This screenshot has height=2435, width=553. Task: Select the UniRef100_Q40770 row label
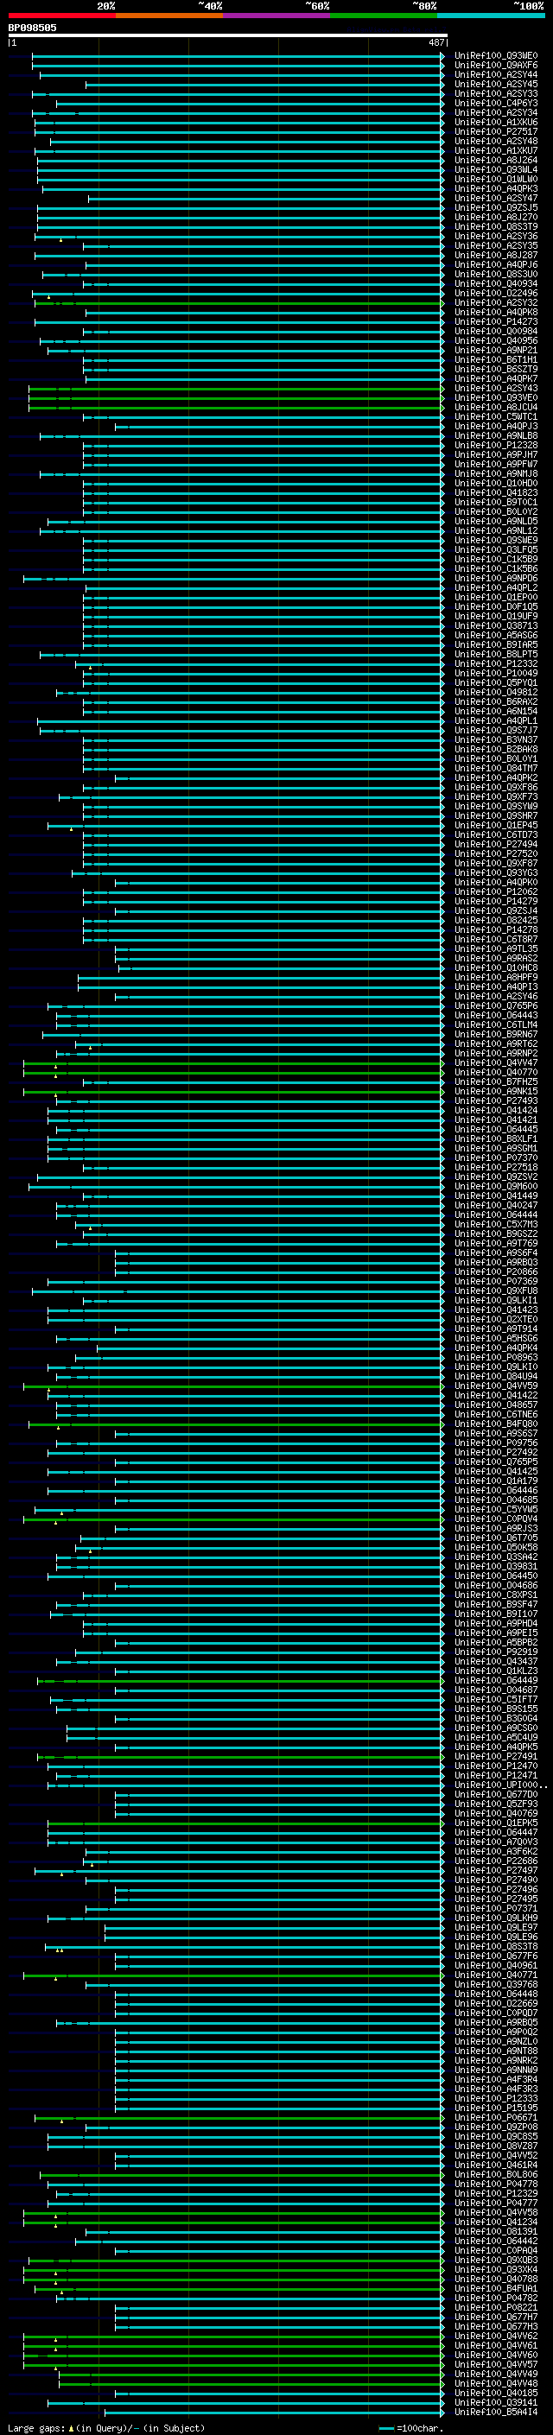point(496,1073)
